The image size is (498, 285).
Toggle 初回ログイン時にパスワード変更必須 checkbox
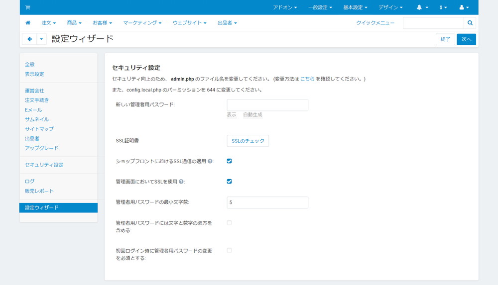tap(229, 250)
